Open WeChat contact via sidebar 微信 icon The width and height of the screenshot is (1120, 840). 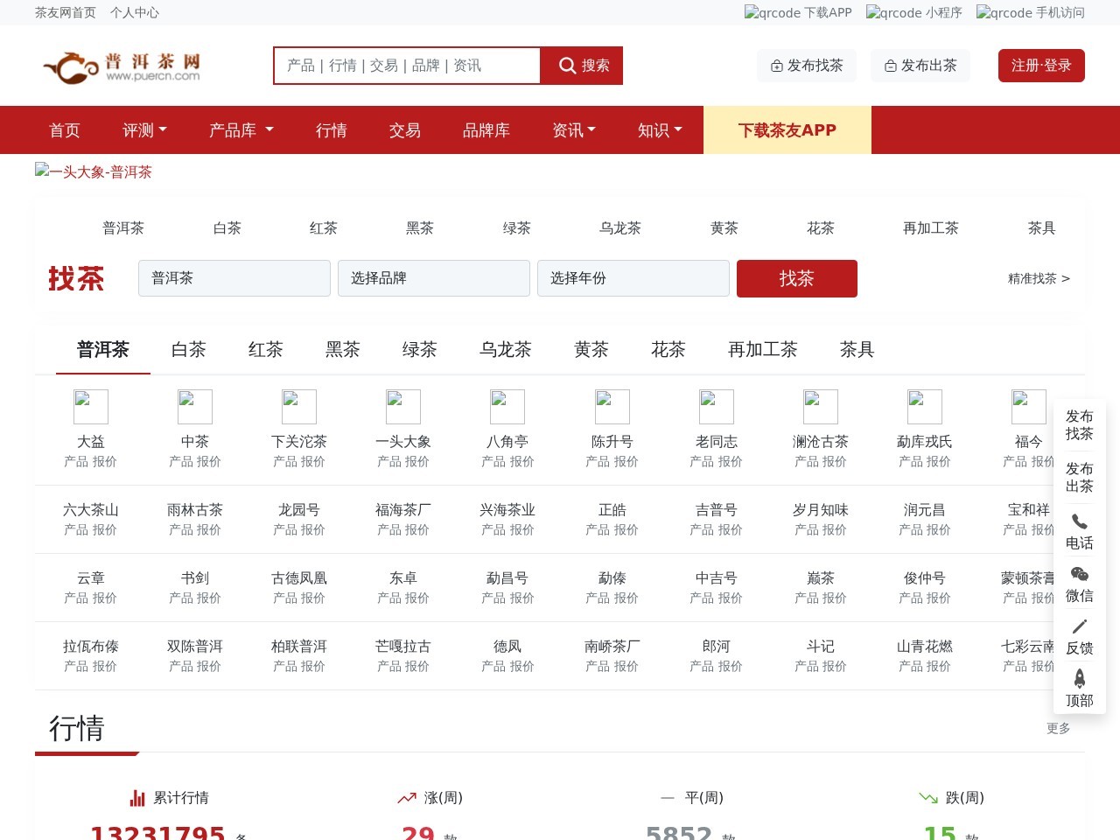pos(1079,574)
